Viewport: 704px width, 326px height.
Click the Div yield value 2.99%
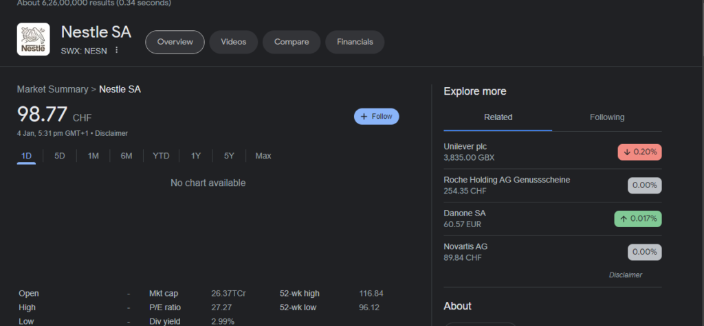[x=223, y=321]
